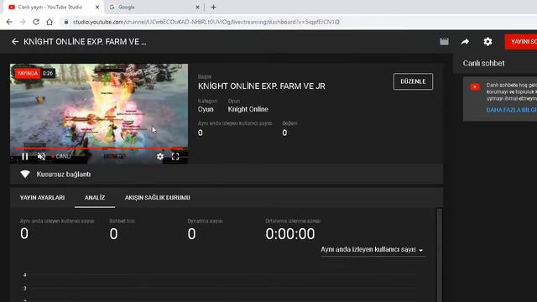Open player quality settings gear

[x=160, y=157]
